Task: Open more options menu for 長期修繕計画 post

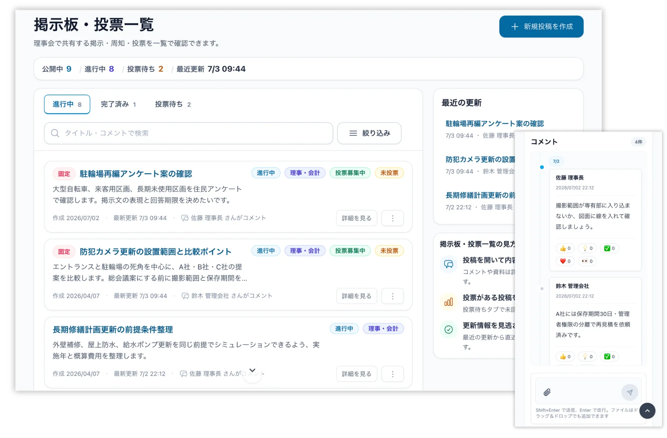Action: point(393,374)
